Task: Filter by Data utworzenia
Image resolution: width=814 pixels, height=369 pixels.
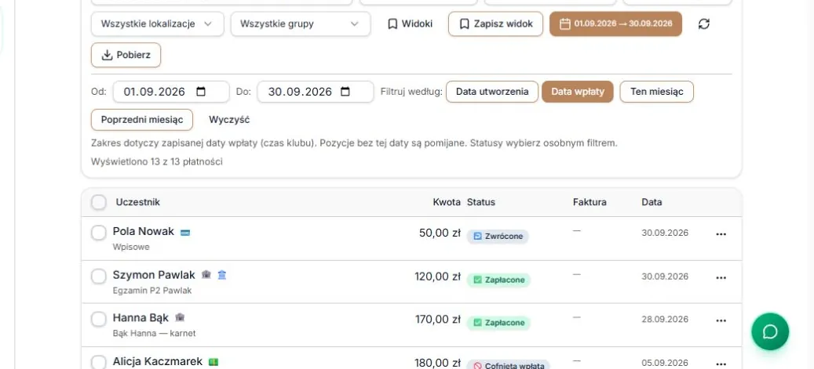Action: click(x=492, y=92)
